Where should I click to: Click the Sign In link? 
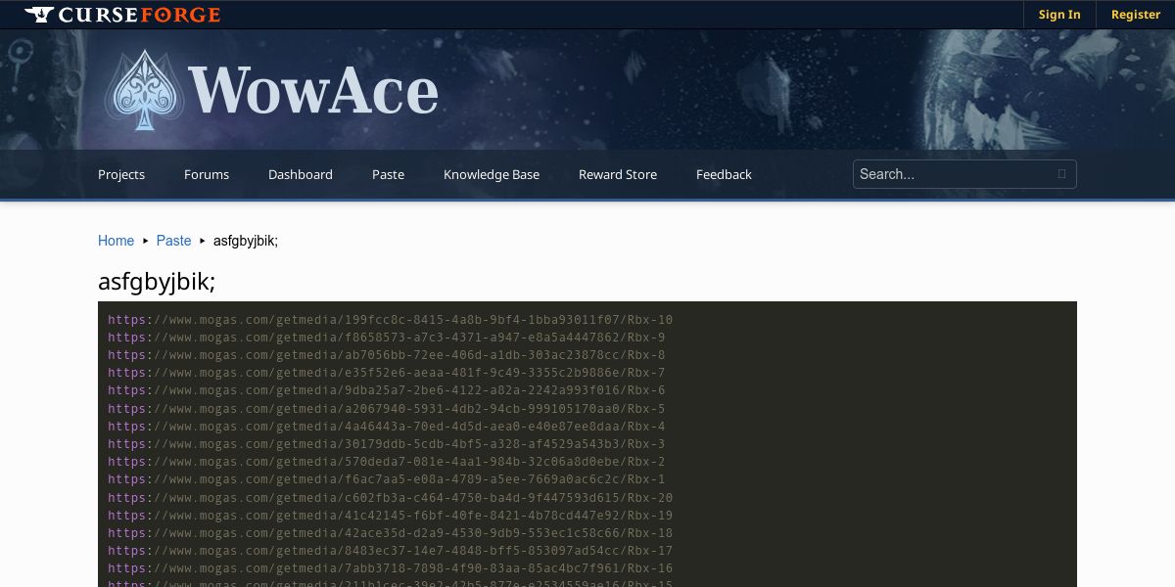1059,15
